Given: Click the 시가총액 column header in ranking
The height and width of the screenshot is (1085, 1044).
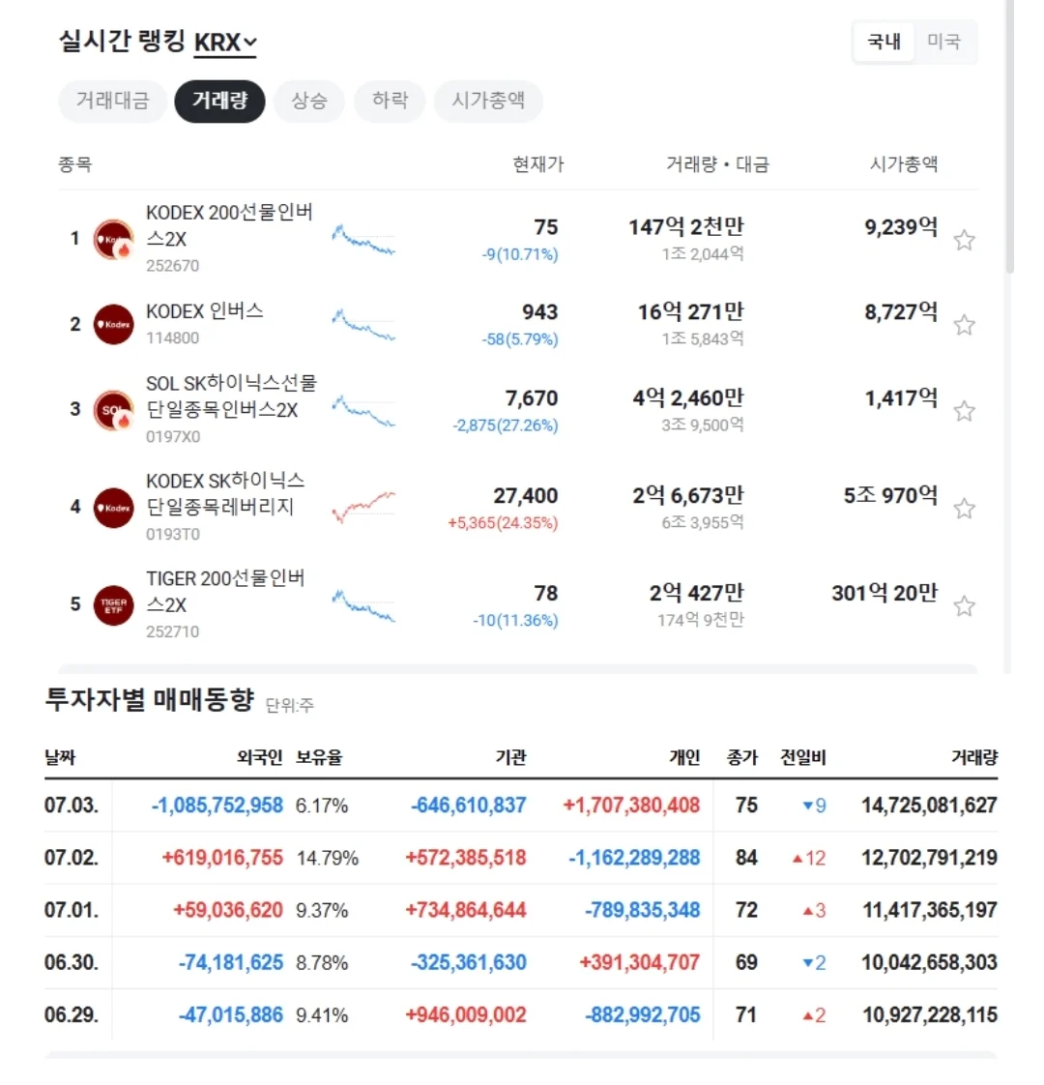Looking at the screenshot, I should (904, 164).
